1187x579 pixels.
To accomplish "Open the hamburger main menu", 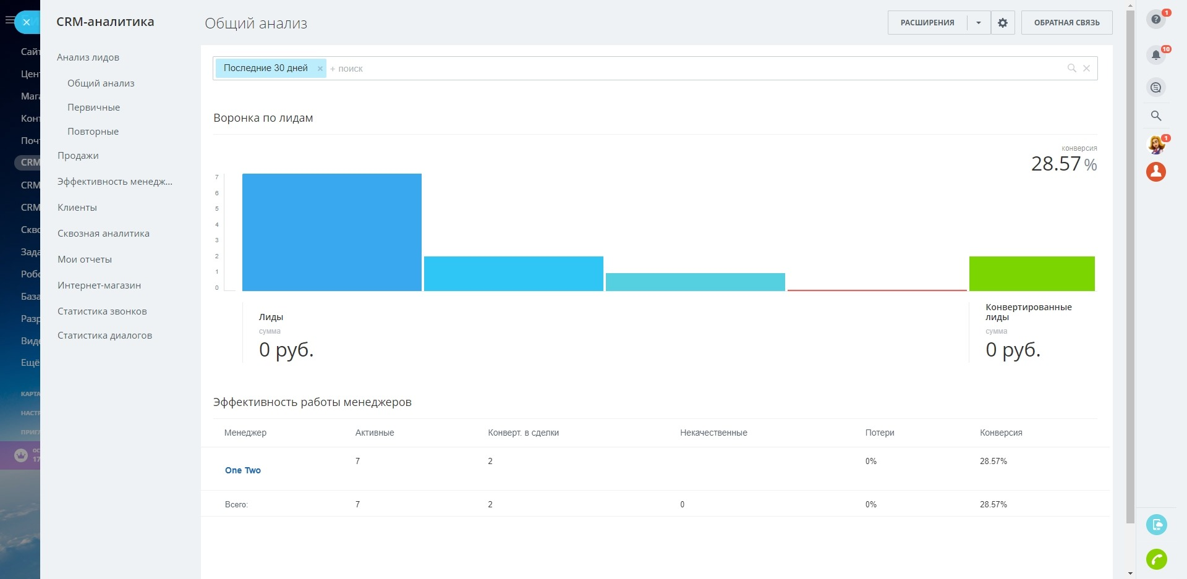I will click(9, 21).
